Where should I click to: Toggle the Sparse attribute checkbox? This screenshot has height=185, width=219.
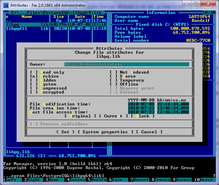(x=113, y=76)
